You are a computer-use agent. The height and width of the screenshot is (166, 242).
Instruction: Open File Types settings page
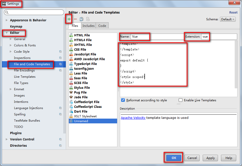pos(21,83)
